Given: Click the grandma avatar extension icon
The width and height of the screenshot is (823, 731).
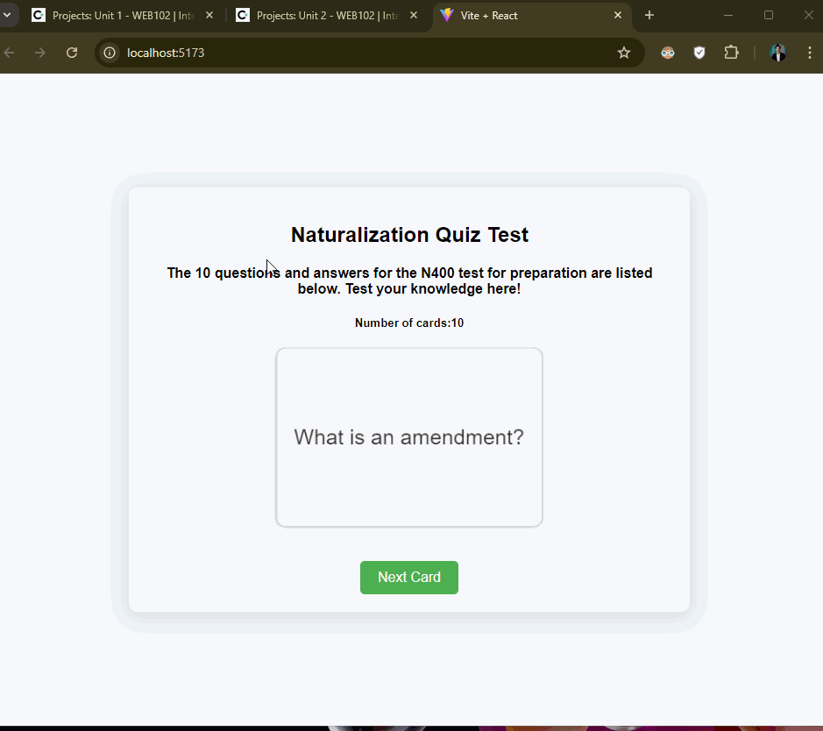Looking at the screenshot, I should pyautogui.click(x=668, y=53).
